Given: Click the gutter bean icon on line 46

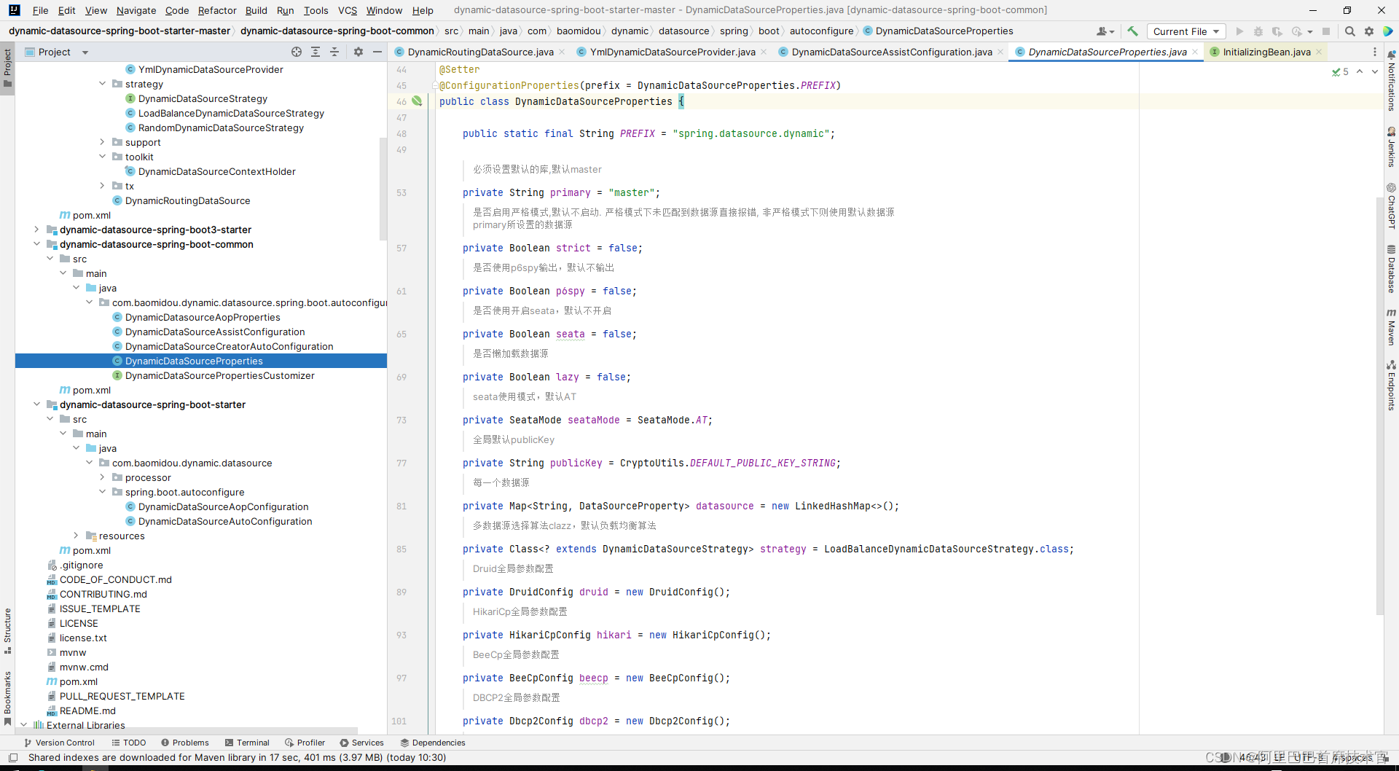Looking at the screenshot, I should 417,101.
